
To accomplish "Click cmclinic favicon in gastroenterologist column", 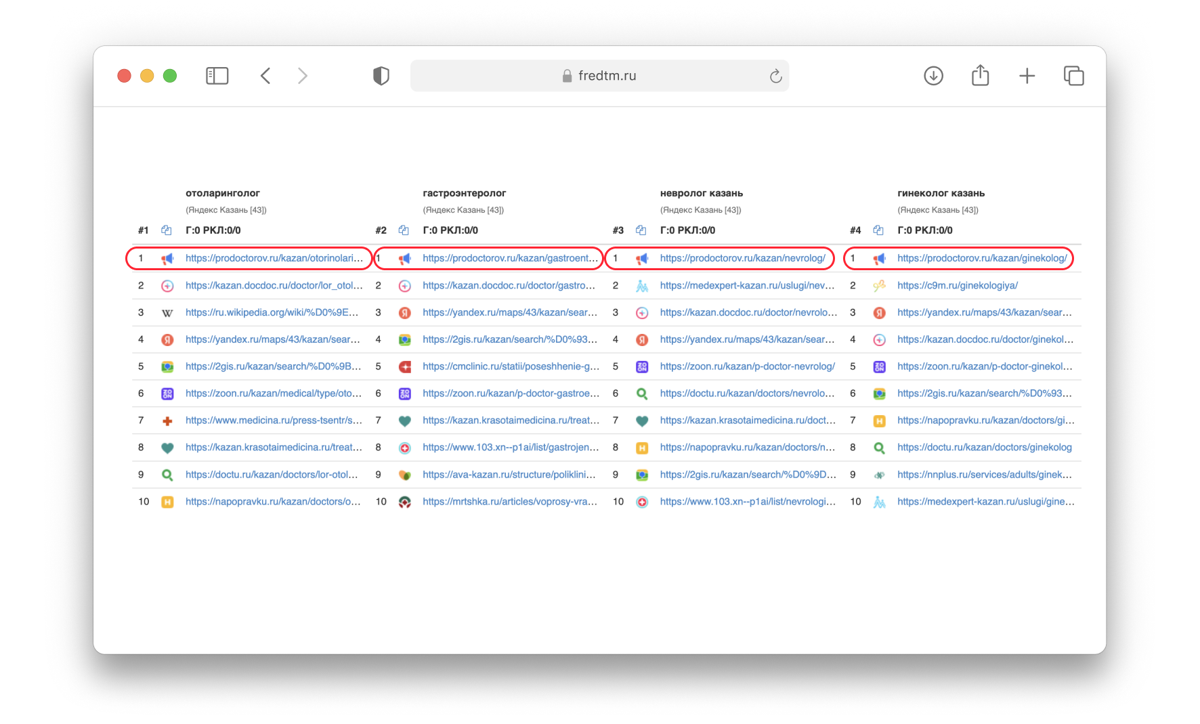I will pyautogui.click(x=405, y=367).
